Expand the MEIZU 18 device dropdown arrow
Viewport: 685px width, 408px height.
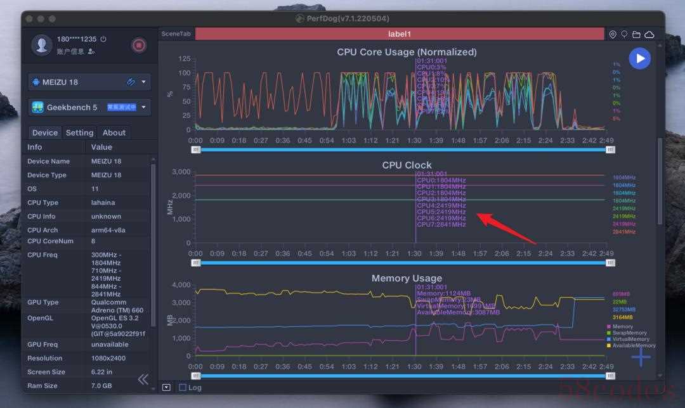click(x=144, y=82)
